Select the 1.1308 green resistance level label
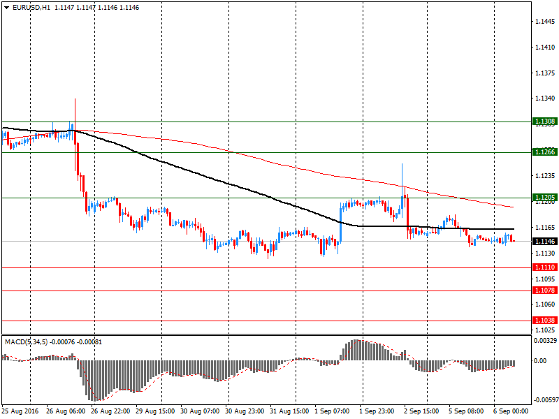The image size is (559, 419). click(545, 122)
